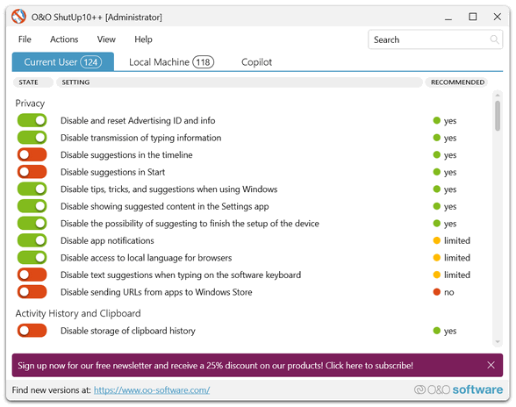Click the vertical scrollbar thumb
This screenshot has width=516, height=407.
[x=498, y=116]
